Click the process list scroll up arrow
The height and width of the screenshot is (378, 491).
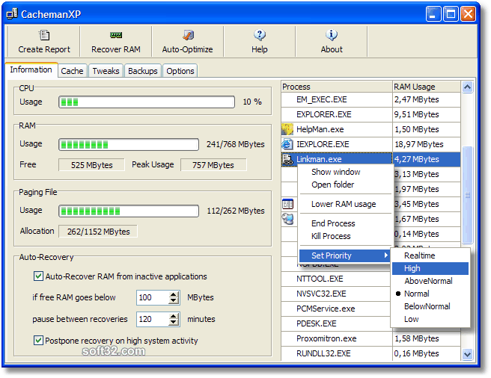tap(467, 87)
